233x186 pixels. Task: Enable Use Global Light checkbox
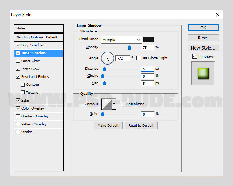(138, 58)
